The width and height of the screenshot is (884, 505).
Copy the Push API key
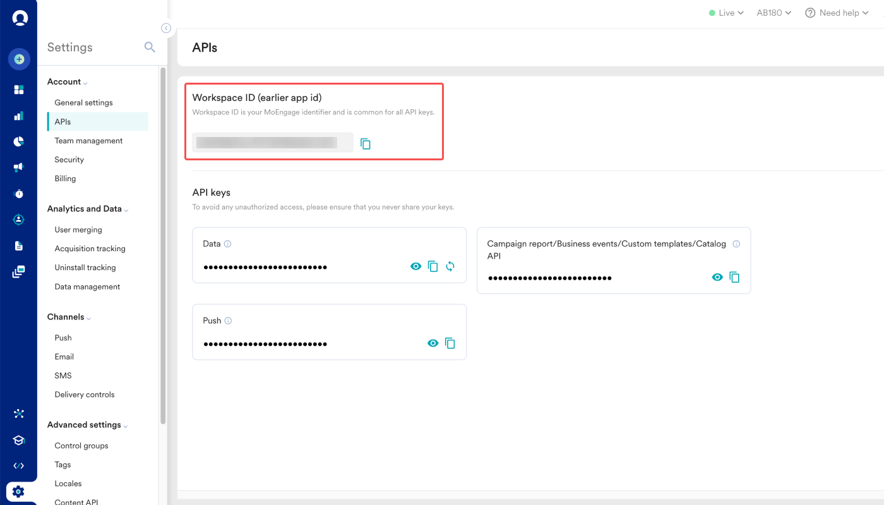coord(450,343)
